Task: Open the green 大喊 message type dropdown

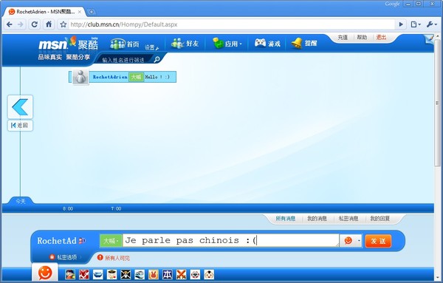Action: (x=111, y=241)
